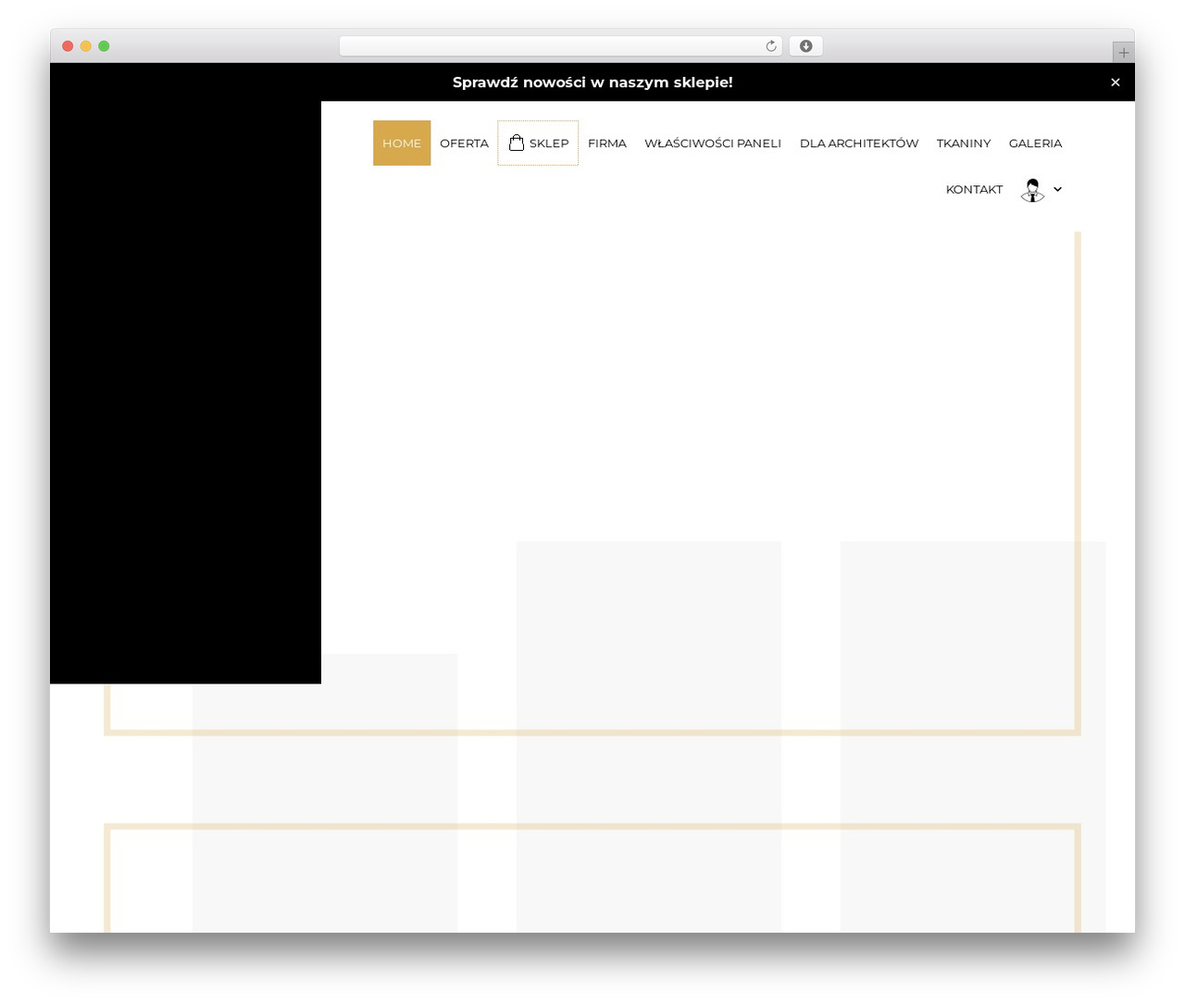Viewport: 1185px width, 1004px height.
Task: Go to the HOME menu item
Action: click(402, 143)
